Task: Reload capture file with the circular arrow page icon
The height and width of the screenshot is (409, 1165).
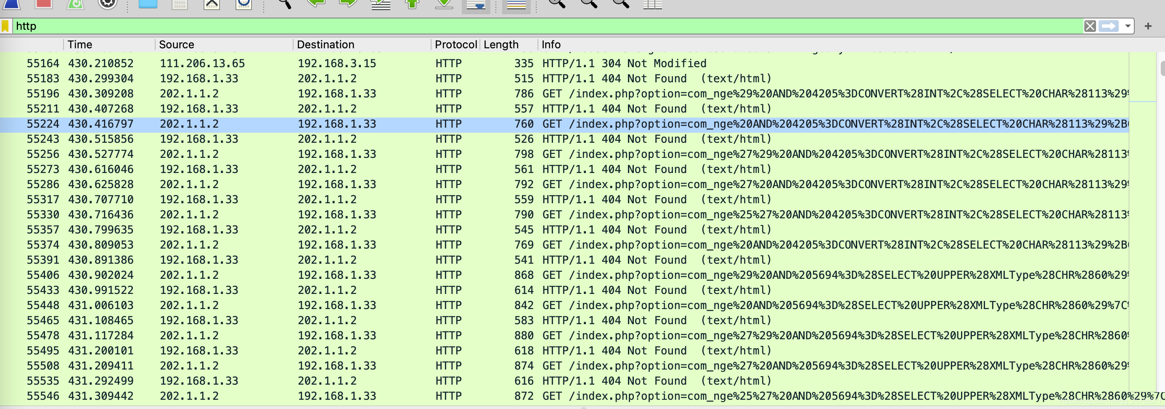Action: point(244,4)
